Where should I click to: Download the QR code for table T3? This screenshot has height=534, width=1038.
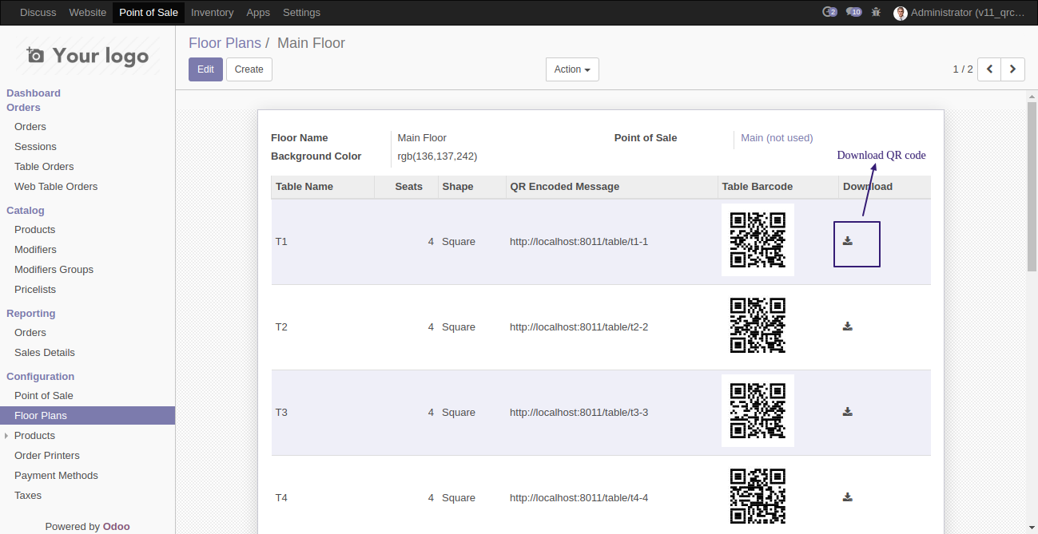(x=848, y=412)
